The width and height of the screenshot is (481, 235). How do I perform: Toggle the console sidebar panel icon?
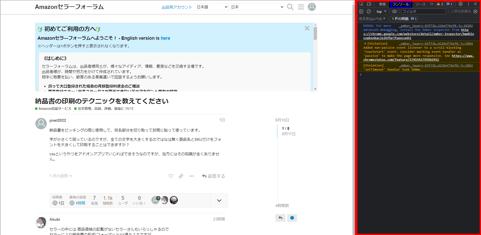point(361,11)
